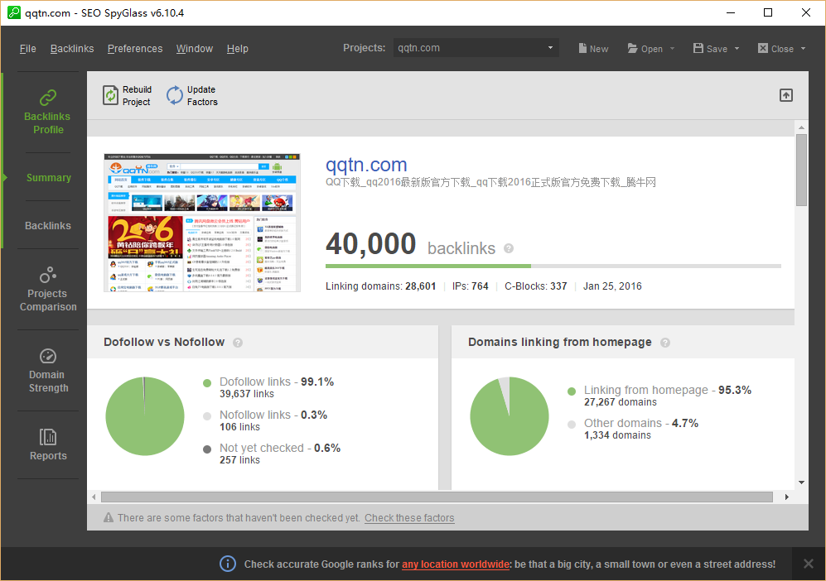Click help icon next to backlinks count

tap(509, 248)
